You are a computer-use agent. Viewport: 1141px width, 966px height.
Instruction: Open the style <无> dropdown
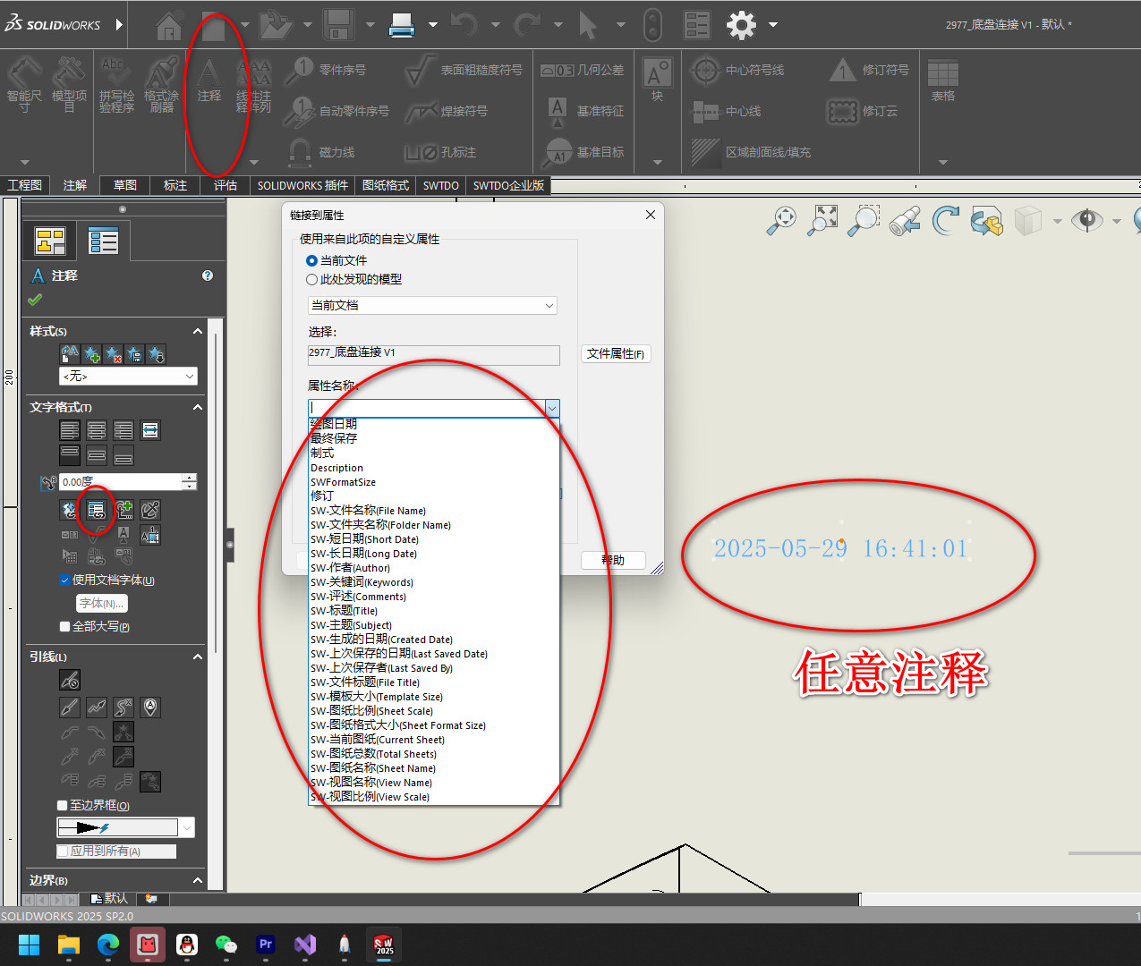pyautogui.click(x=128, y=377)
